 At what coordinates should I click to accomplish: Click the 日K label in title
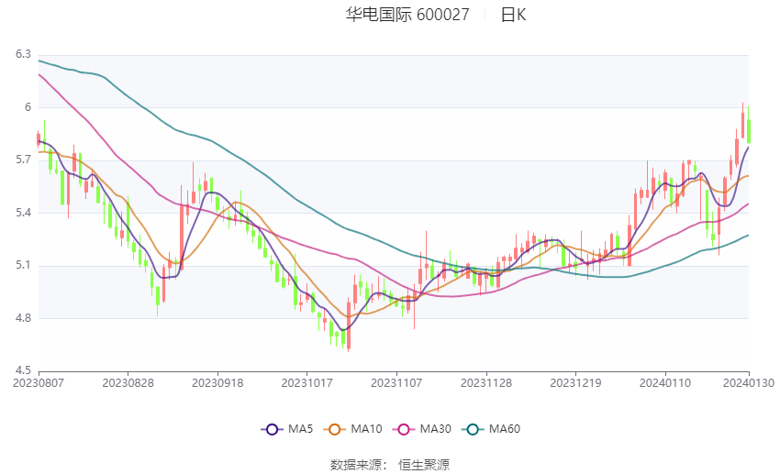pos(513,15)
